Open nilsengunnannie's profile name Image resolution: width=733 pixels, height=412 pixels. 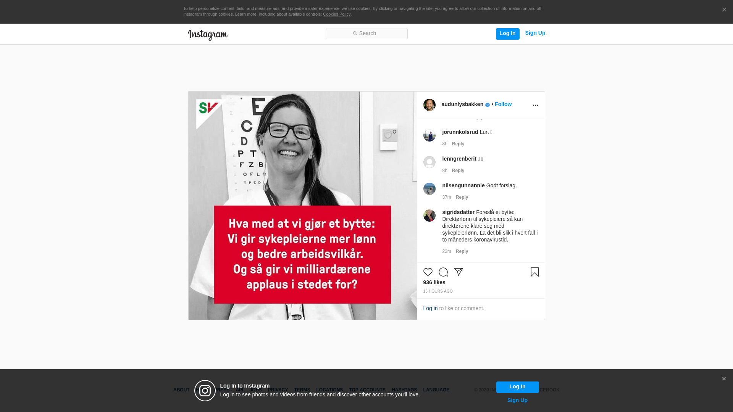tap(463, 185)
